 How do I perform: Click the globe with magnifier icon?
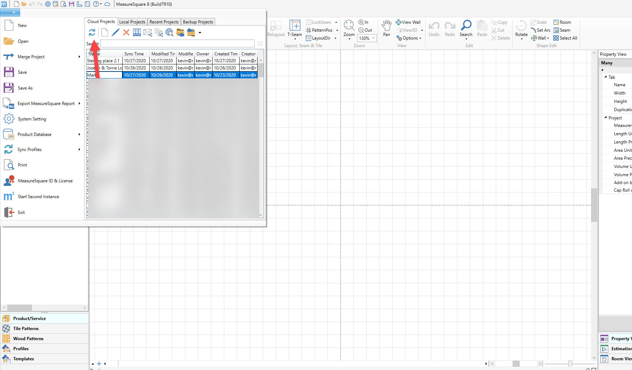169,33
